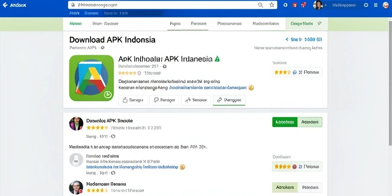Click the stars in the Soridon rating box

click(283, 72)
